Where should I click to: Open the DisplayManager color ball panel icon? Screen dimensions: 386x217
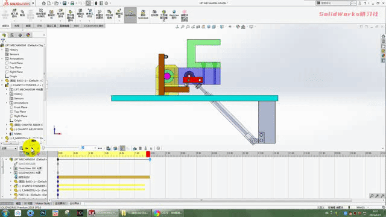click(28, 35)
